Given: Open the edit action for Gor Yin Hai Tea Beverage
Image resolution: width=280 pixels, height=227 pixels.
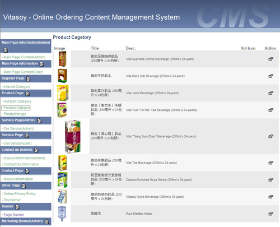Looking at the screenshot, I should pyautogui.click(x=270, y=110).
